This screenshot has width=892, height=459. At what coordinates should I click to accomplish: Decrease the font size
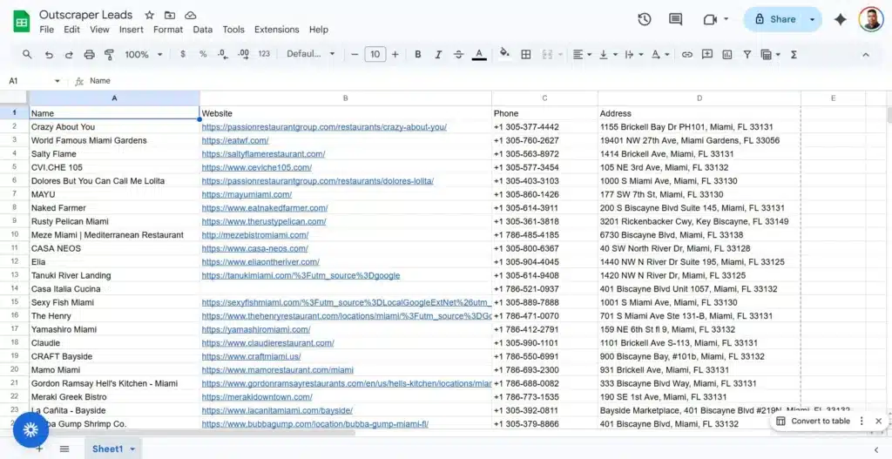[355, 55]
